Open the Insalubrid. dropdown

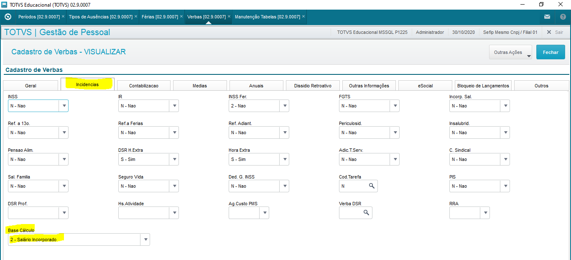505,133
